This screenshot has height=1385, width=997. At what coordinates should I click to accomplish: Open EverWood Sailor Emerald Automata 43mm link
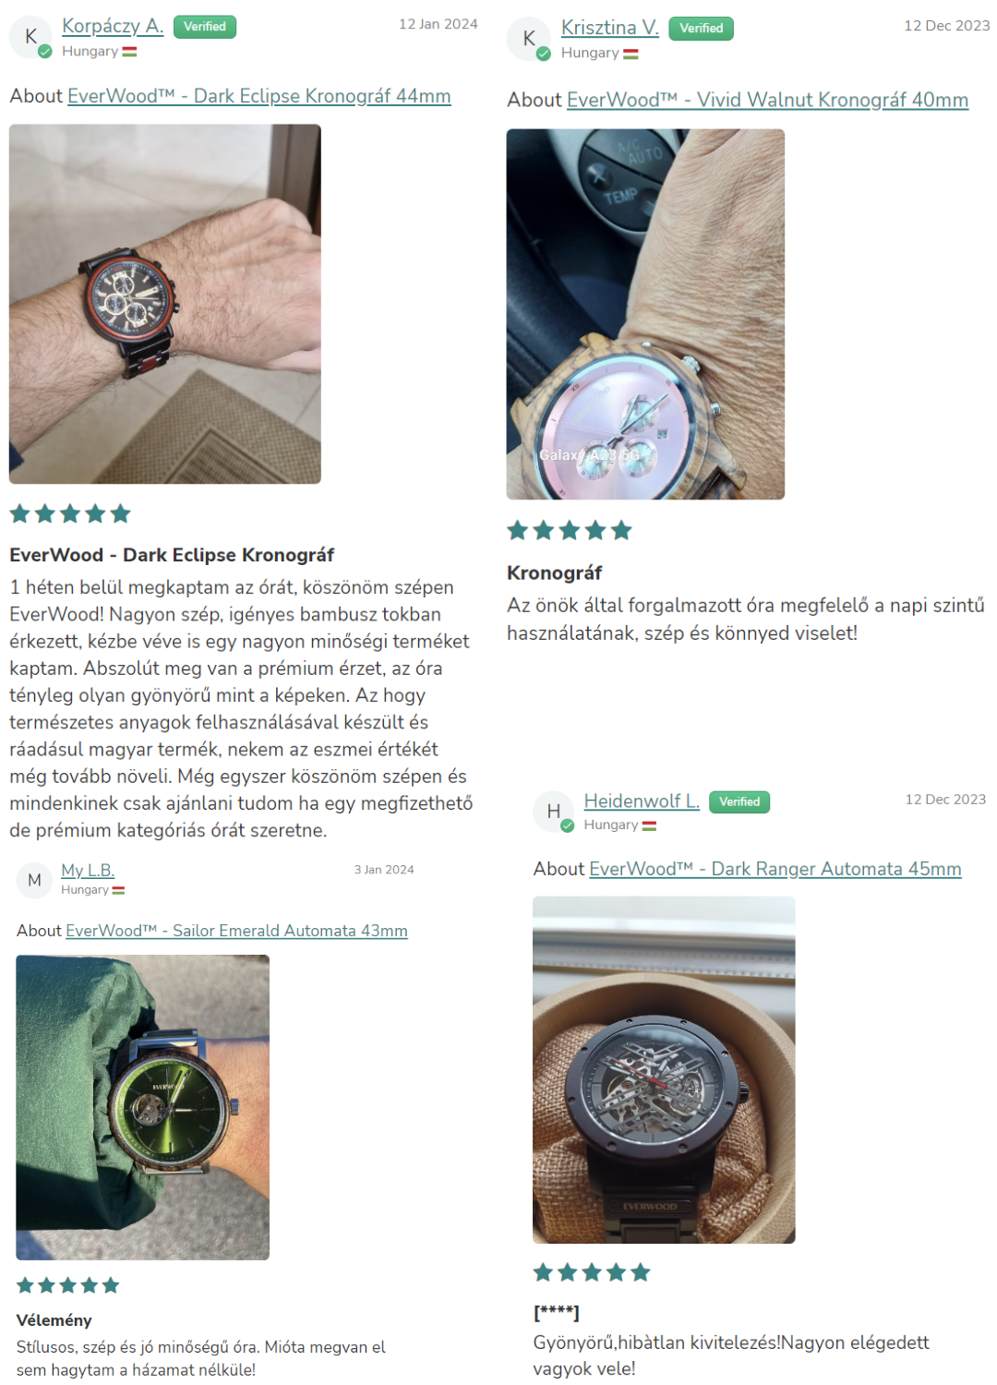237,931
